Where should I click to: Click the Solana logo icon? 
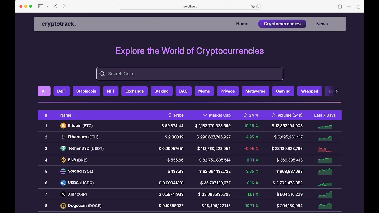63,171
